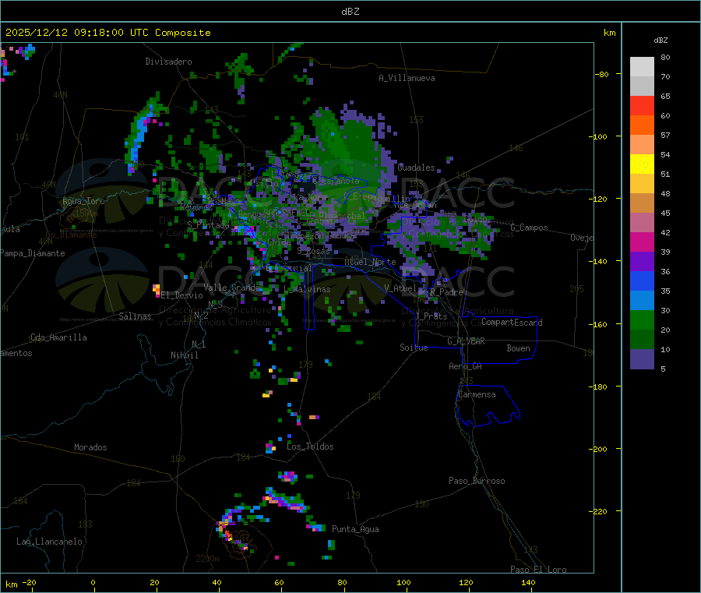The height and width of the screenshot is (593, 701).
Task: Click the y-axis tick label -140
Action: [x=597, y=262]
